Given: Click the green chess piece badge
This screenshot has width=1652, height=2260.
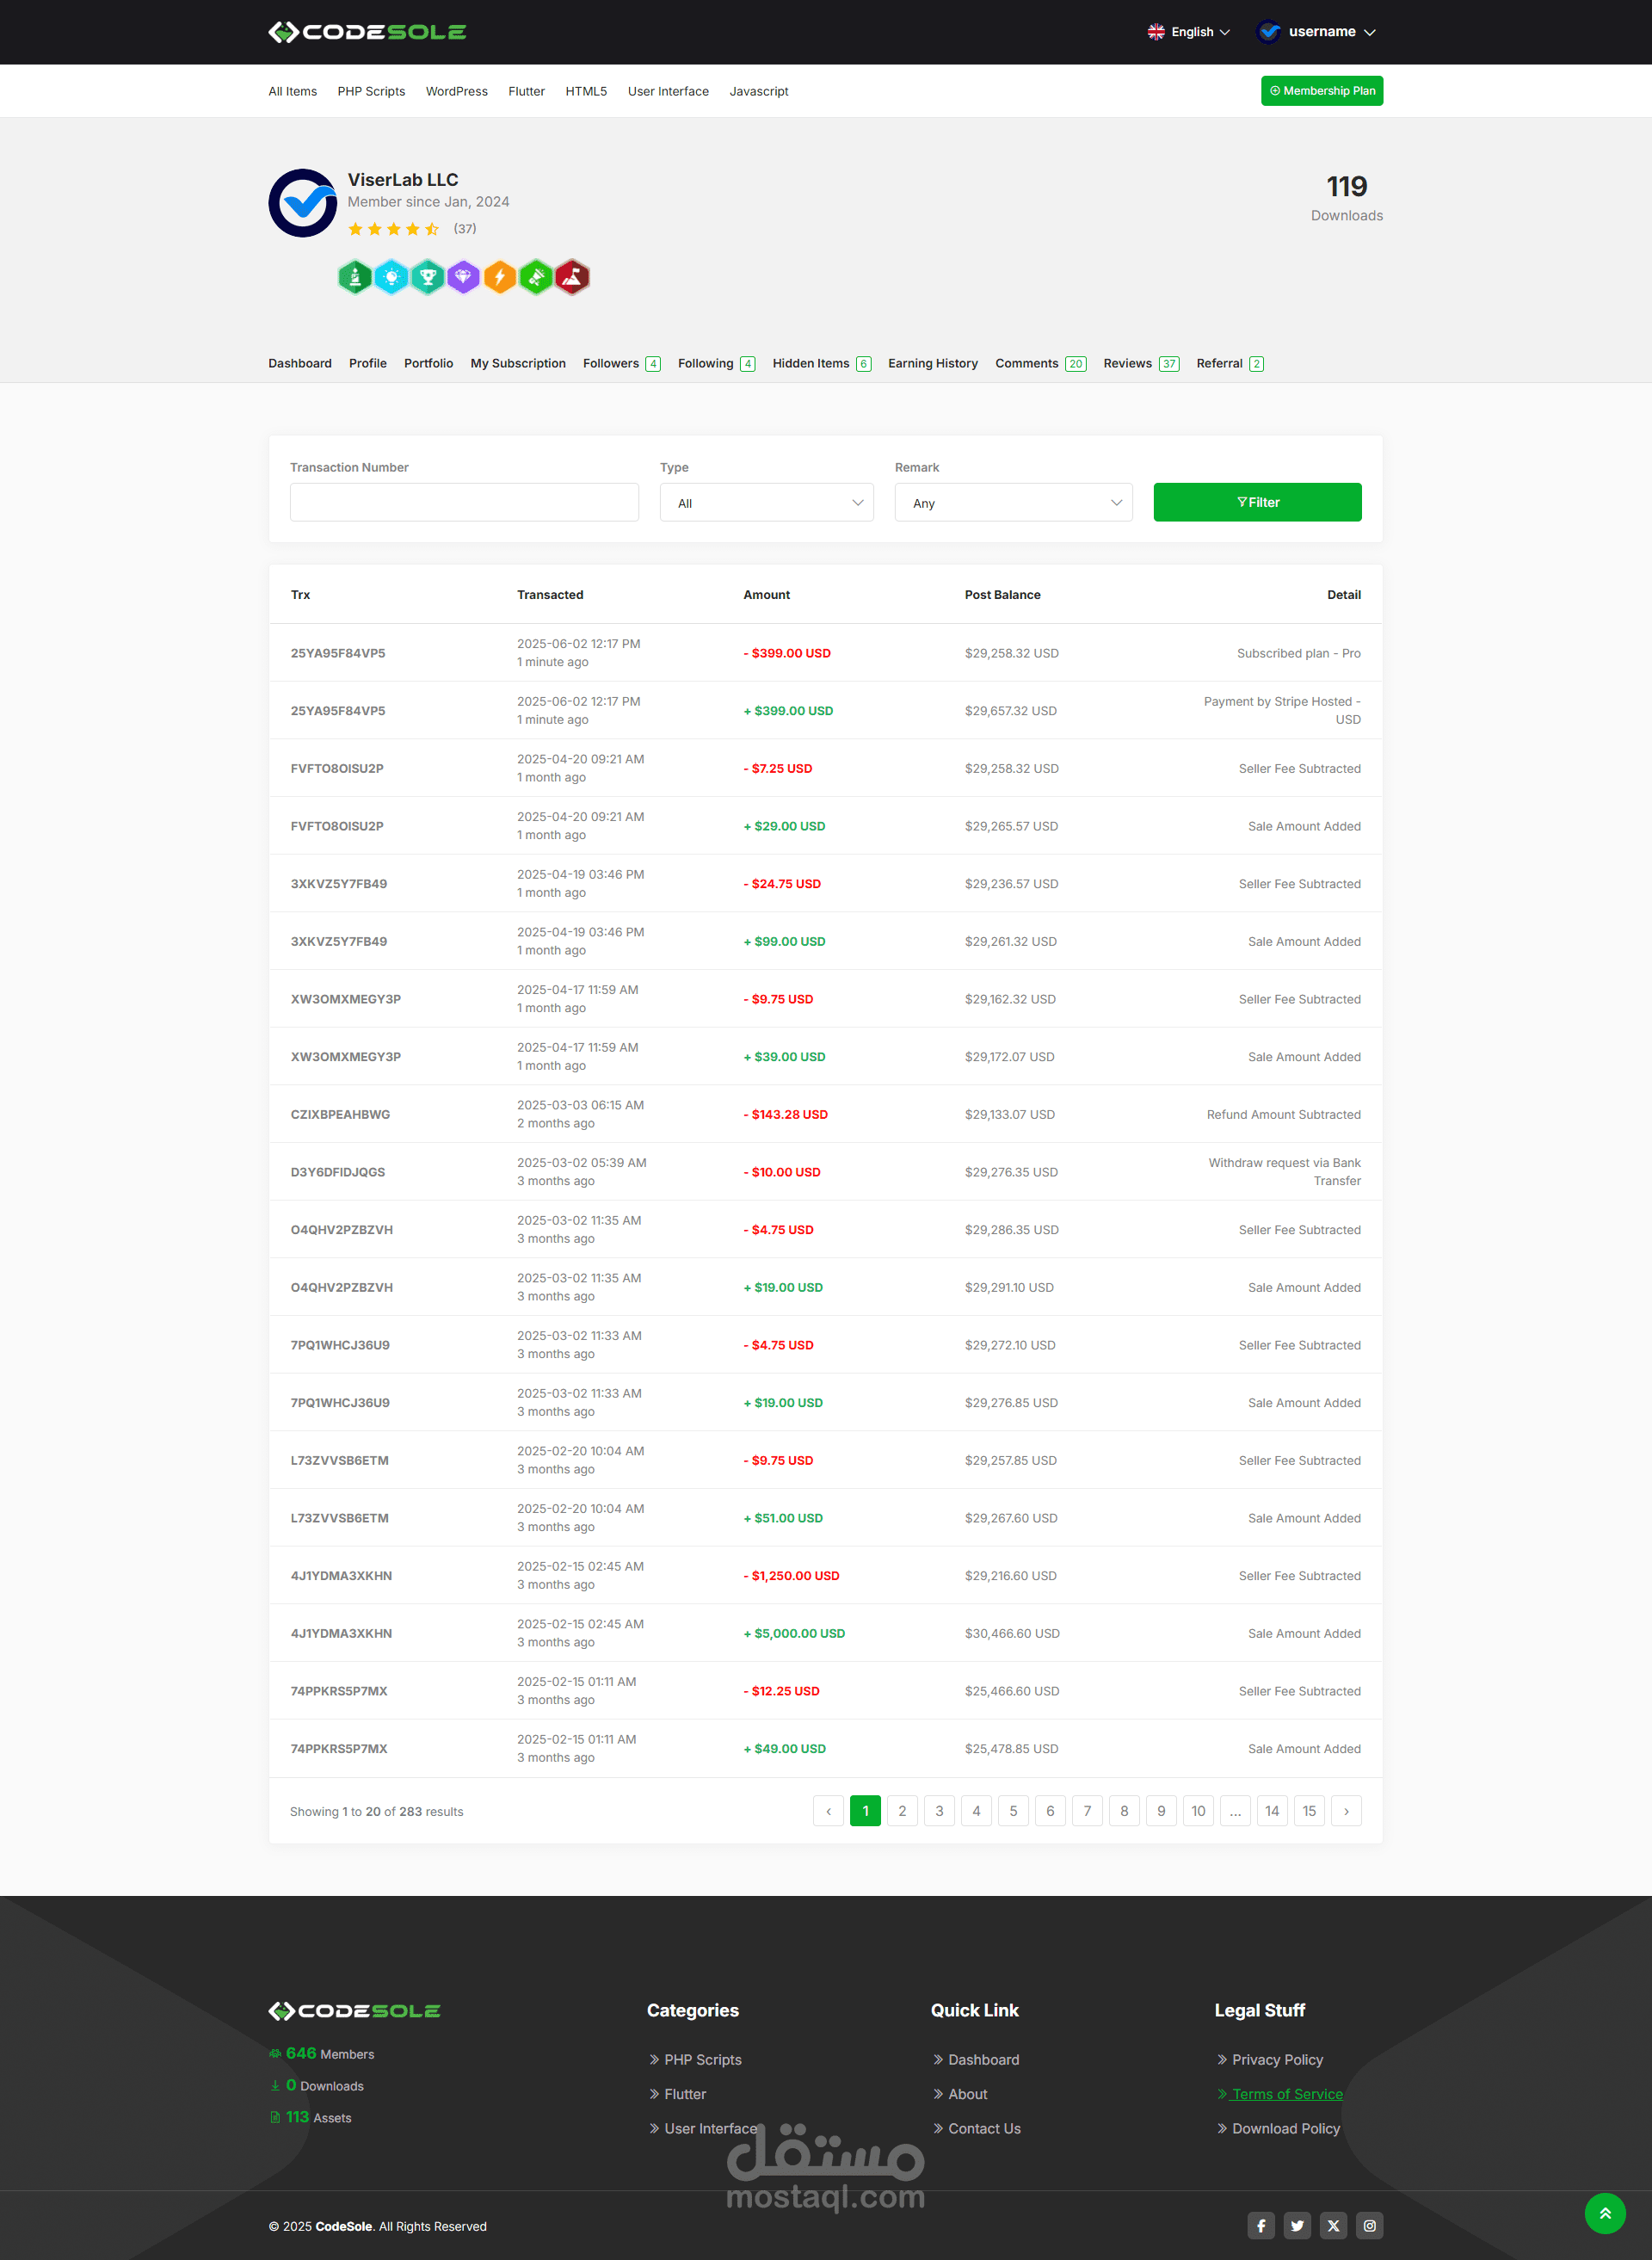Looking at the screenshot, I should (355, 277).
